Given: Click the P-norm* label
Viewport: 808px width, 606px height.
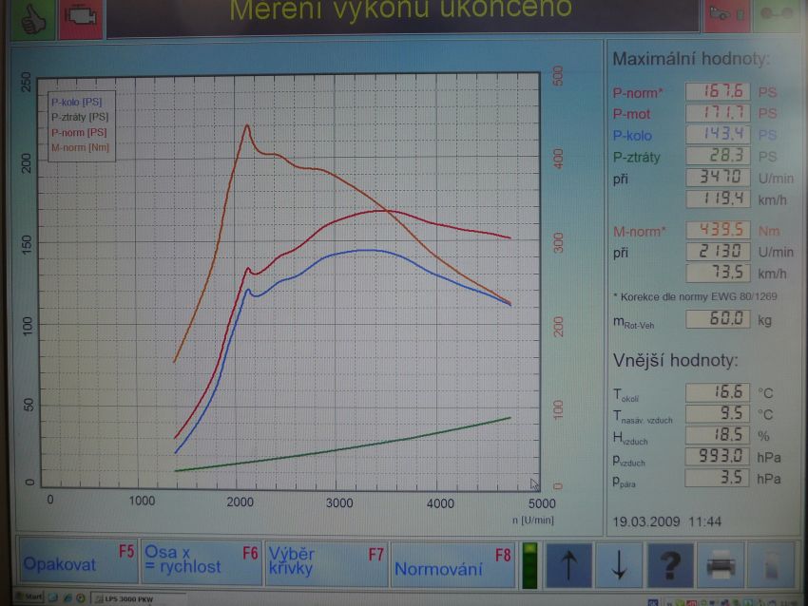Looking at the screenshot, I should click(638, 93).
